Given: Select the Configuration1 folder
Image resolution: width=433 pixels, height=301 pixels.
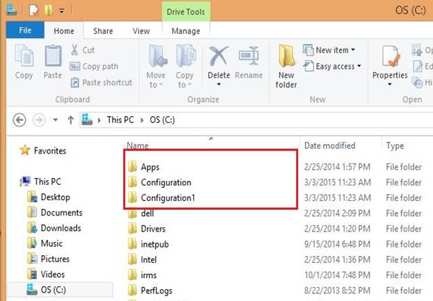Looking at the screenshot, I should 168,198.
